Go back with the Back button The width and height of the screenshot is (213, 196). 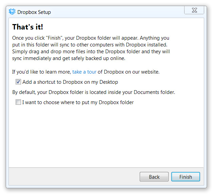point(154,177)
